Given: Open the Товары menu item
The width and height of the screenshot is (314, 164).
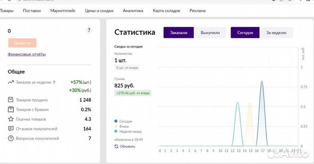Looking at the screenshot, I should [7, 11].
